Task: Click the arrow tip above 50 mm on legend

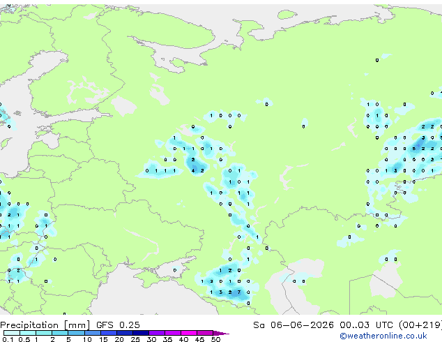Action: pos(221,333)
